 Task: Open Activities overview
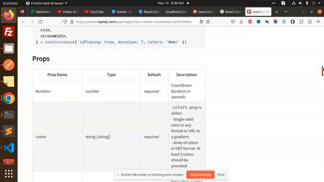tap(10, 3)
